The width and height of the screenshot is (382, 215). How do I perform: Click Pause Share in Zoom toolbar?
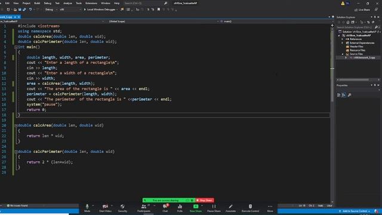(x=214, y=208)
